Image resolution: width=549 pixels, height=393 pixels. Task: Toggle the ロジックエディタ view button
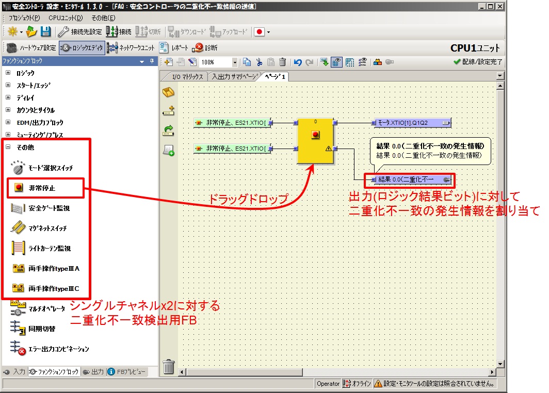[x=82, y=48]
